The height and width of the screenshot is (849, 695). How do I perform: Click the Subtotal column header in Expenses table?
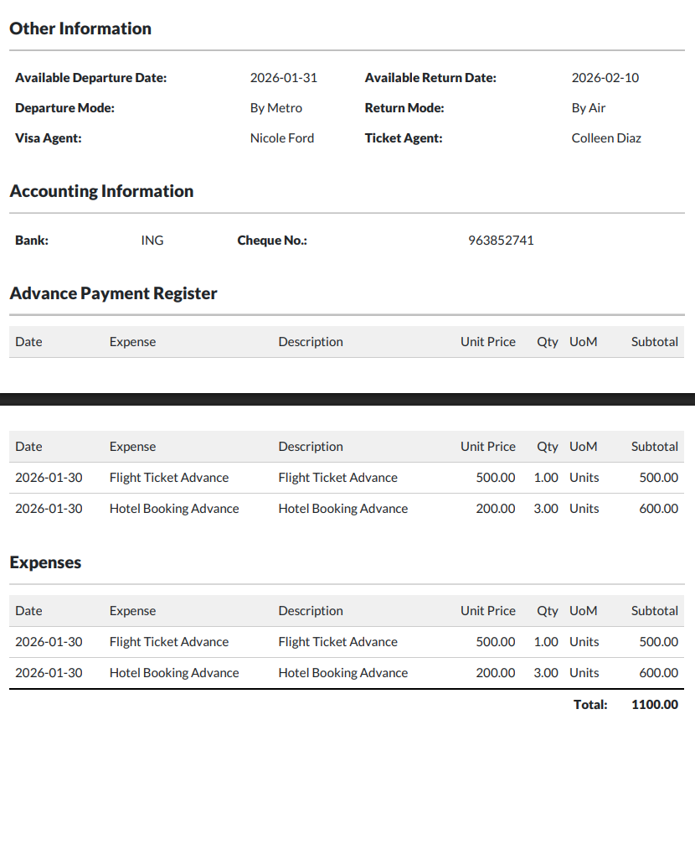point(655,611)
